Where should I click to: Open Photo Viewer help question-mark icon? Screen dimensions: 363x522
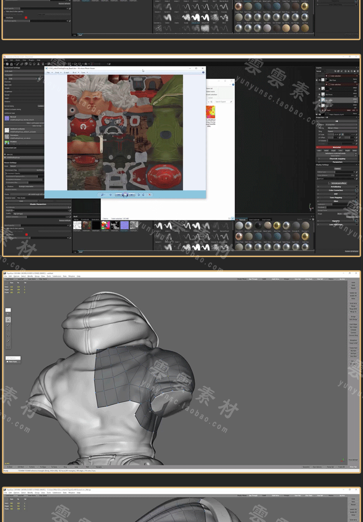203,72
